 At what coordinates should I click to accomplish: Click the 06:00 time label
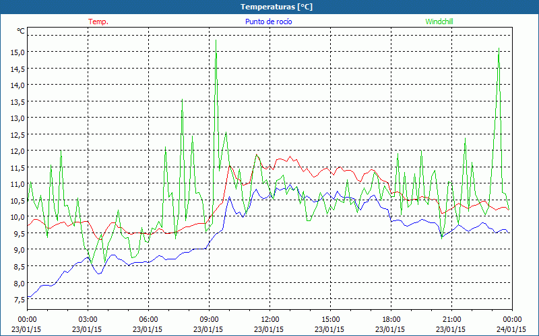click(148, 320)
